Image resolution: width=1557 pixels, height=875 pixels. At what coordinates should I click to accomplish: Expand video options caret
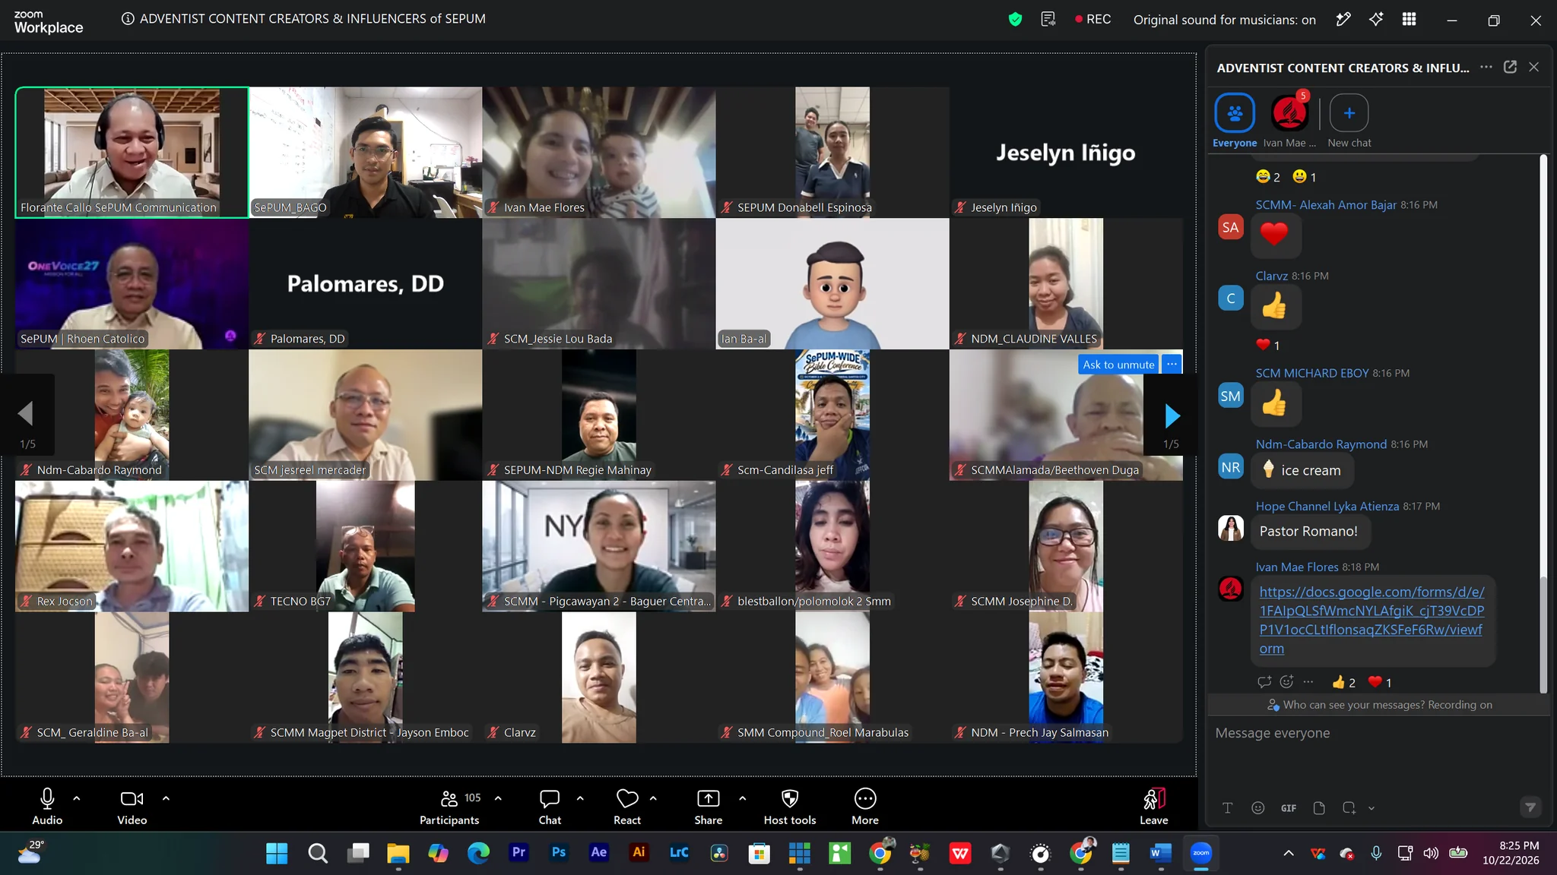(166, 798)
